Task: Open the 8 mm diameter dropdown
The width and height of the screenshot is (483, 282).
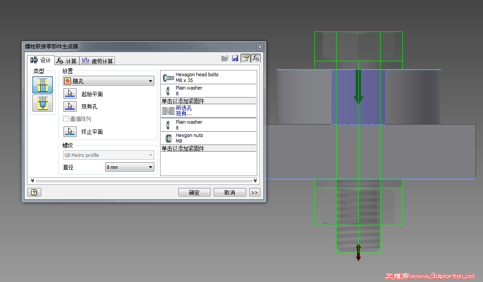Action: tap(130, 167)
